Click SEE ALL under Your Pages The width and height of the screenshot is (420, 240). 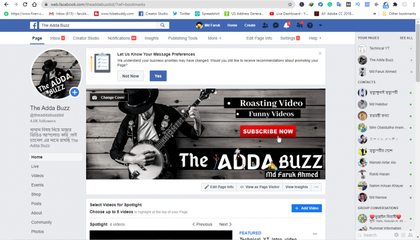(406, 38)
